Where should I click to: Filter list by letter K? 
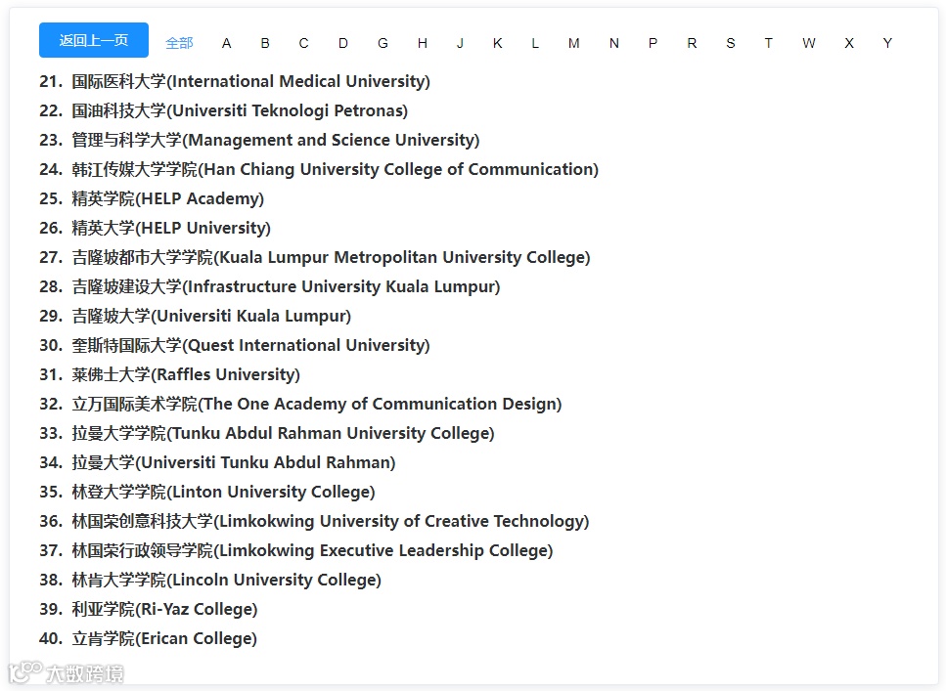pos(497,43)
